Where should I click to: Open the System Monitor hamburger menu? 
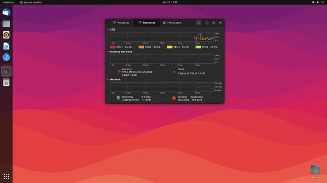click(199, 22)
